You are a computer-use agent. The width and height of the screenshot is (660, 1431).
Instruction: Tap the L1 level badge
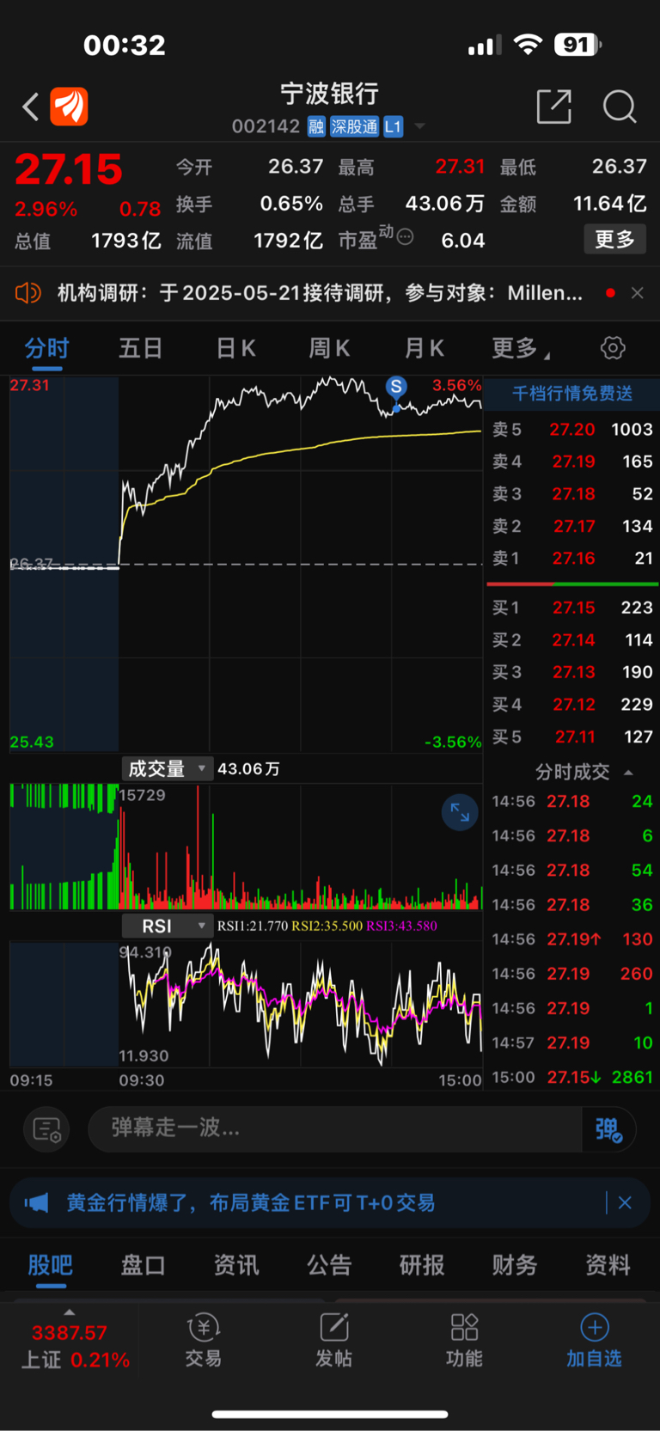tap(393, 127)
